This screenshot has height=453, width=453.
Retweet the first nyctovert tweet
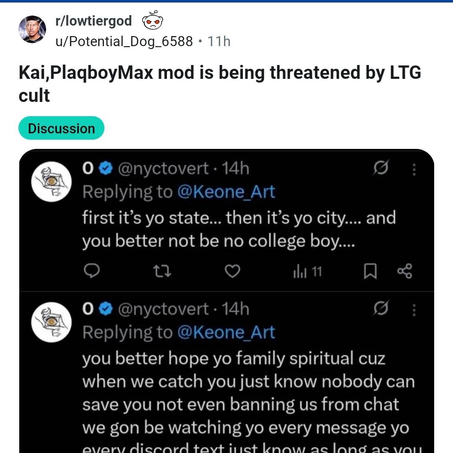[x=162, y=271]
